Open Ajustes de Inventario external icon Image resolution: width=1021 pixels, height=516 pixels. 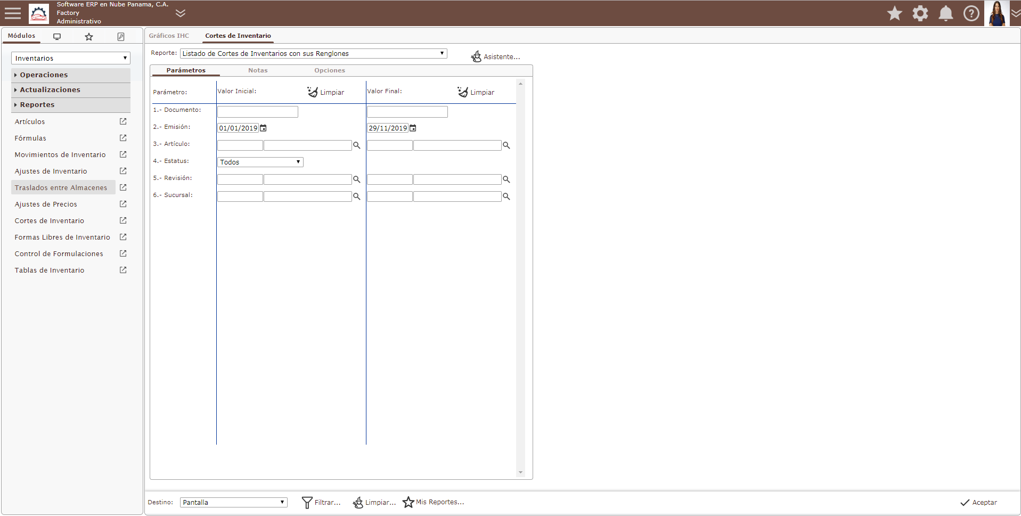coord(123,171)
